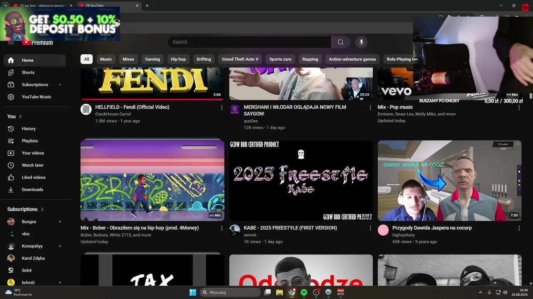Open Shorts from the sidebar
Screen dimensions: 533x299
pyautogui.click(x=35, y=72)
